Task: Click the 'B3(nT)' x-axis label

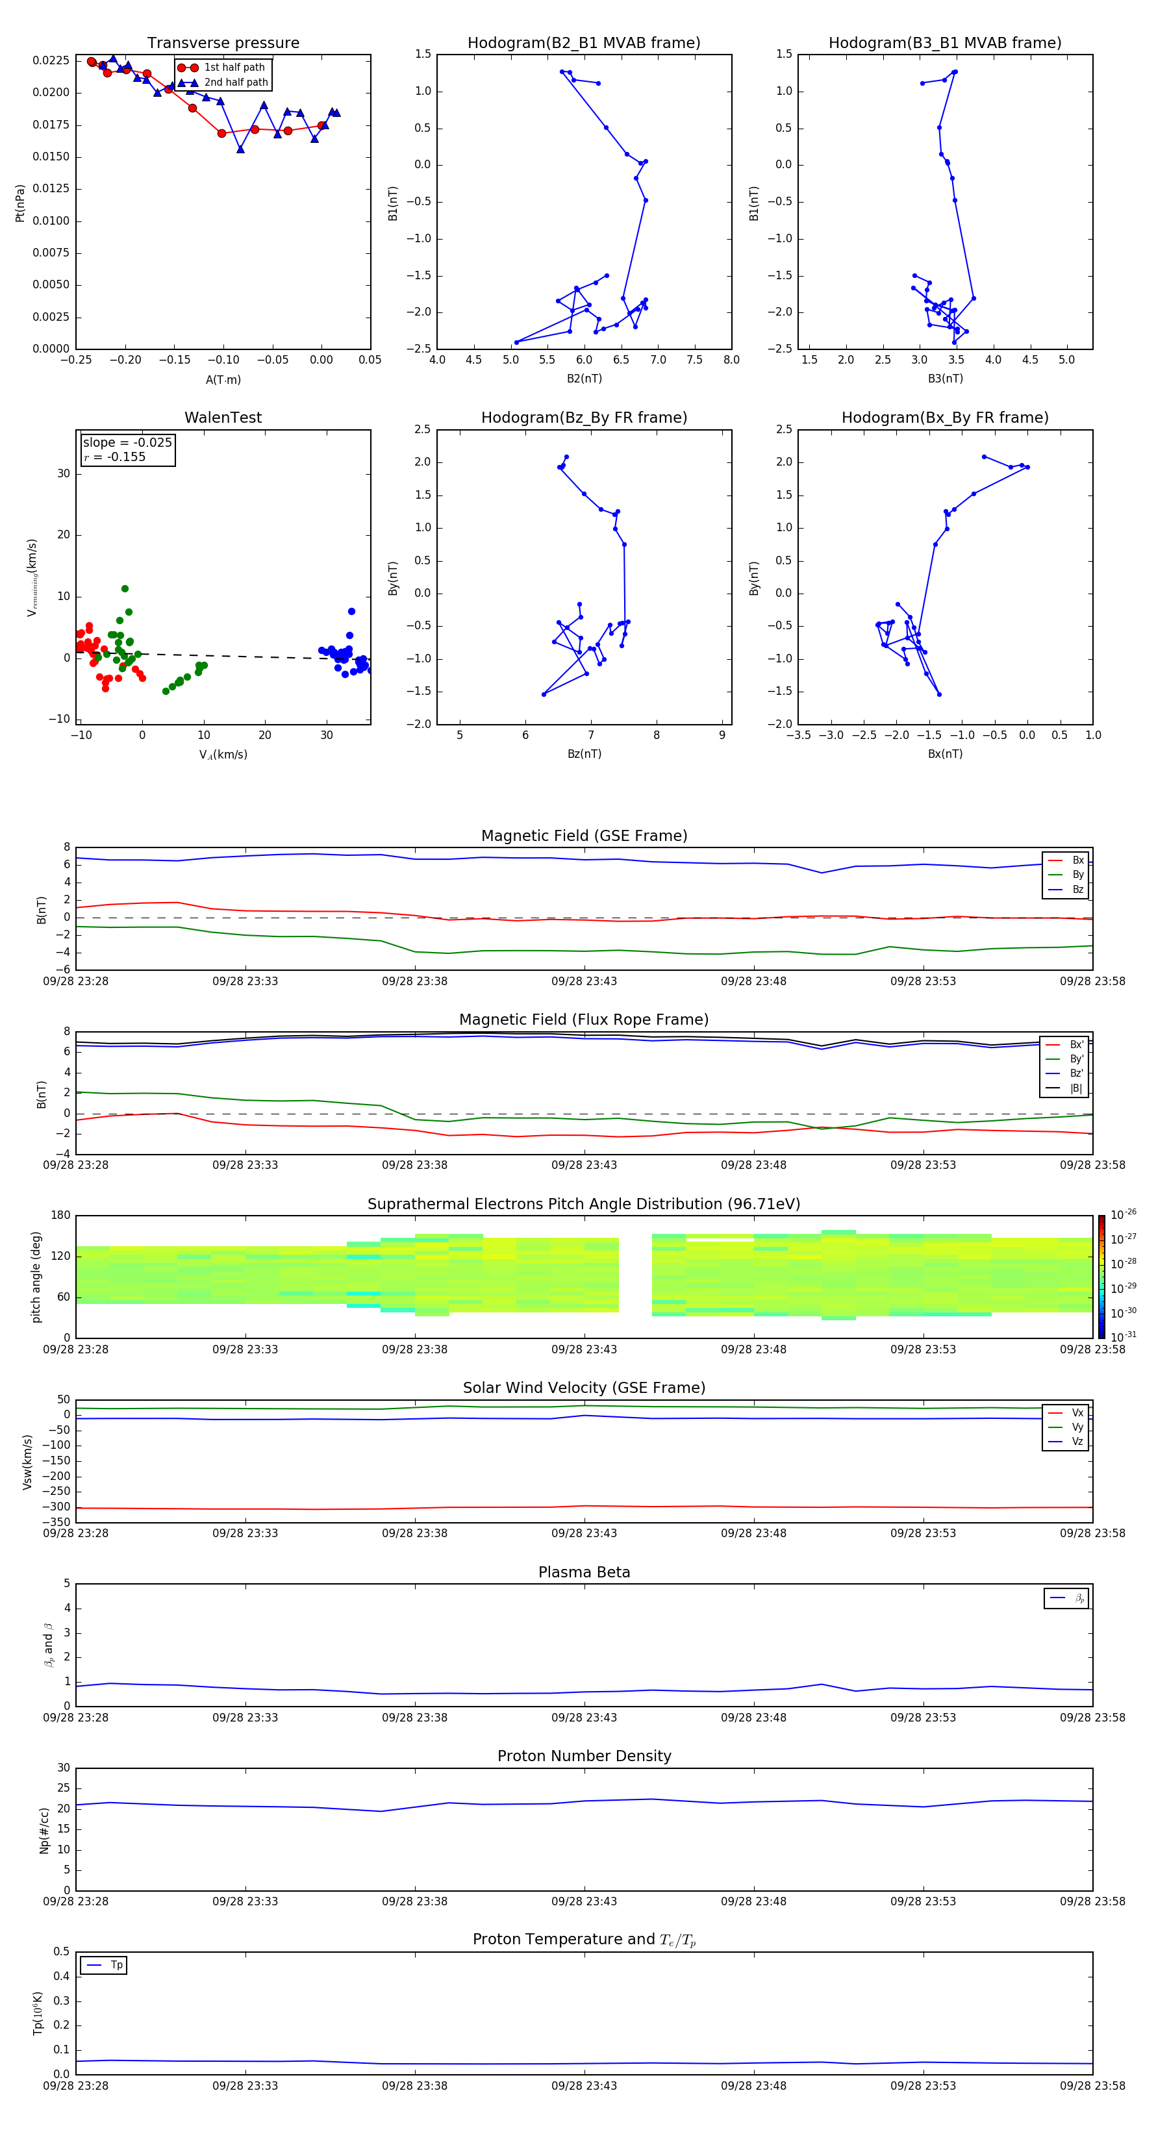Action: point(945,379)
